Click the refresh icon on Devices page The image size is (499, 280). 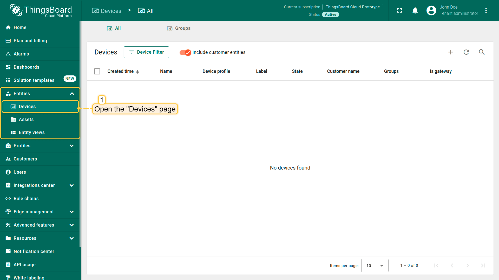[x=466, y=52]
